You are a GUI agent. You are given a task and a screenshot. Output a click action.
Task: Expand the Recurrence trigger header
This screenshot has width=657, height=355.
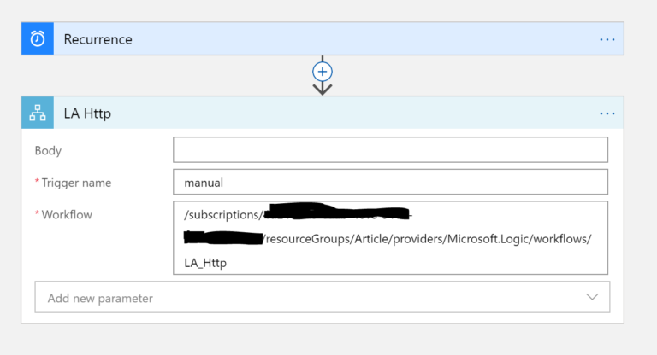point(342,39)
